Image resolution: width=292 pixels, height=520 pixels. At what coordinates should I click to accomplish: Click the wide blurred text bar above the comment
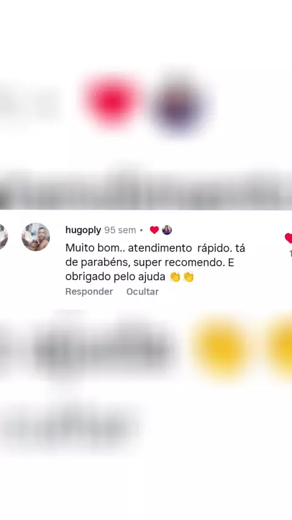point(146,192)
